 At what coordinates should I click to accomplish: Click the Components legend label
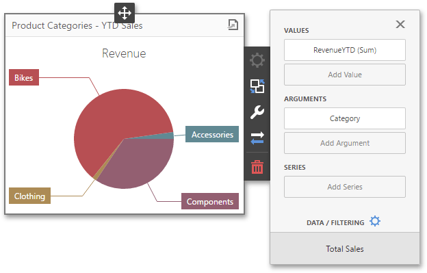pyautogui.click(x=210, y=201)
